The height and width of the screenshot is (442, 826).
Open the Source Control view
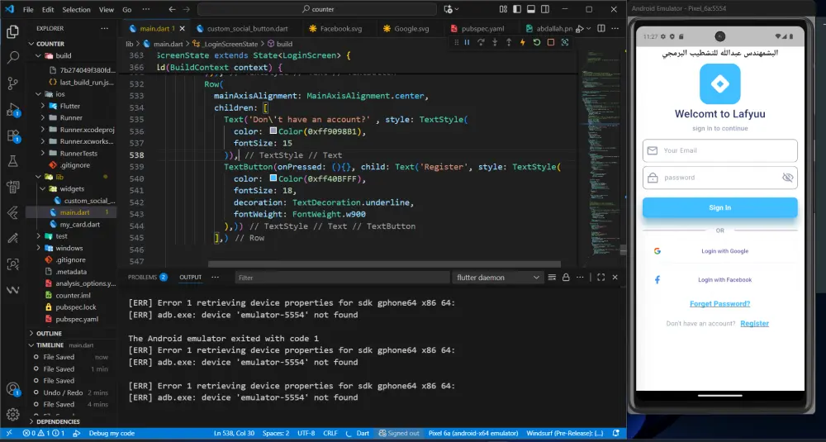(13, 83)
